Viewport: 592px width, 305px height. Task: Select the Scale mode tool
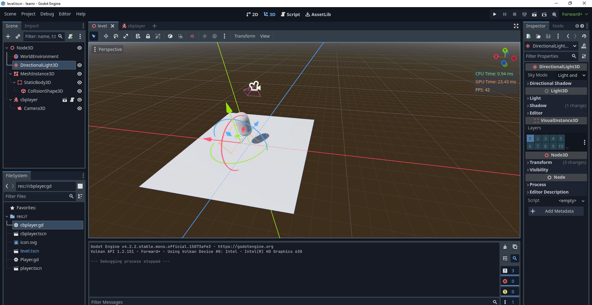pos(126,36)
